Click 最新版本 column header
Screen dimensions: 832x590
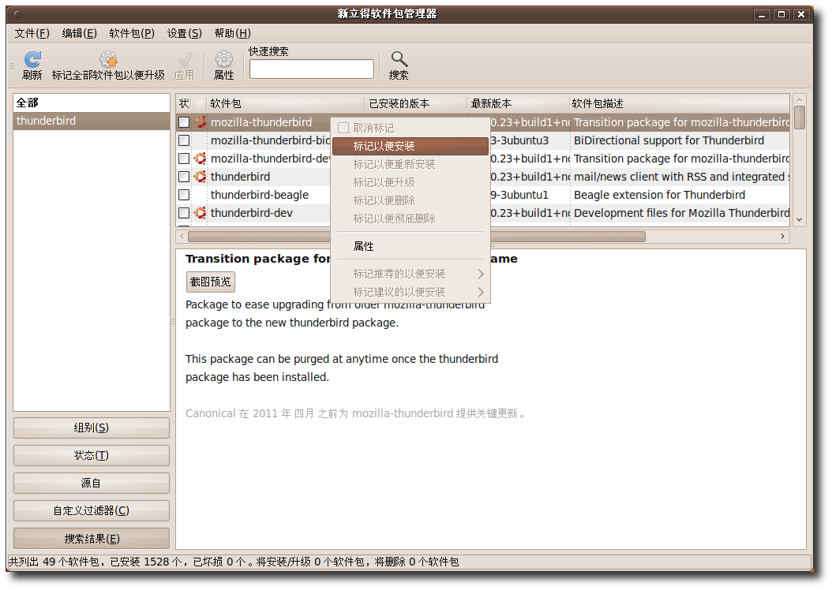coord(518,103)
